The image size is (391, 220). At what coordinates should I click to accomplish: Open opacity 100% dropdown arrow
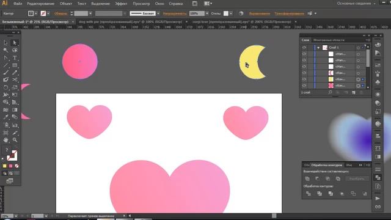(207, 13)
